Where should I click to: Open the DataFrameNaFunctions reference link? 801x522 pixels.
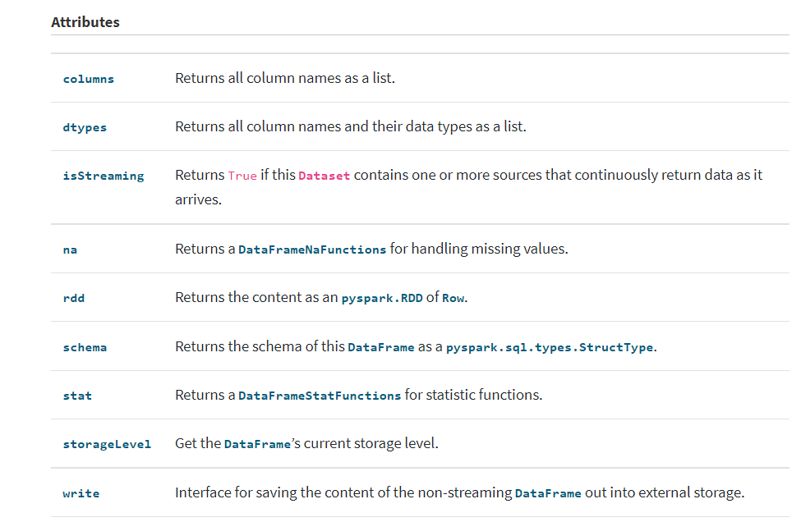click(x=312, y=250)
